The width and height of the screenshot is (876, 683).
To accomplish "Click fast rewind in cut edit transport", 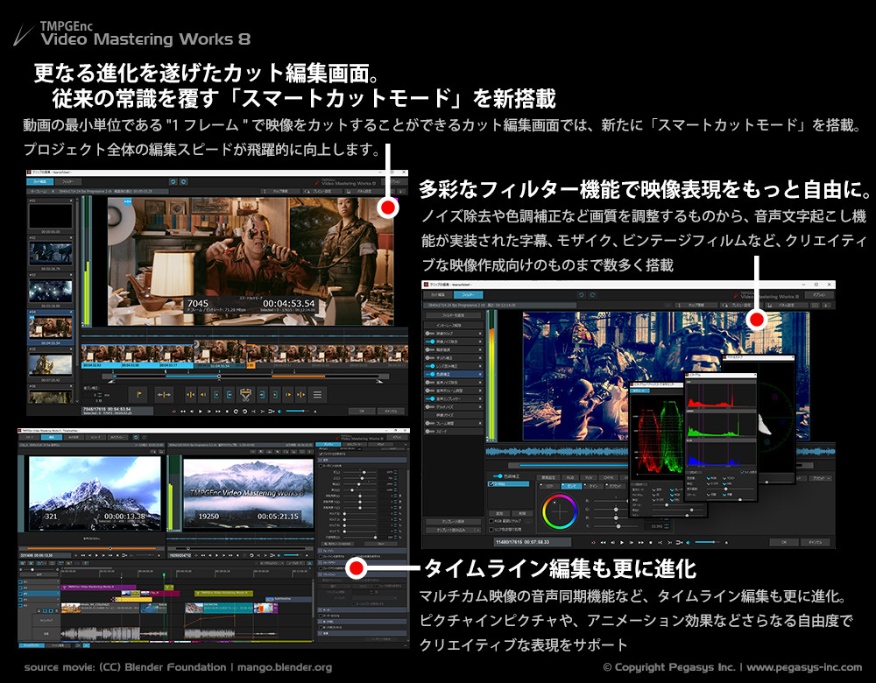I will [183, 412].
